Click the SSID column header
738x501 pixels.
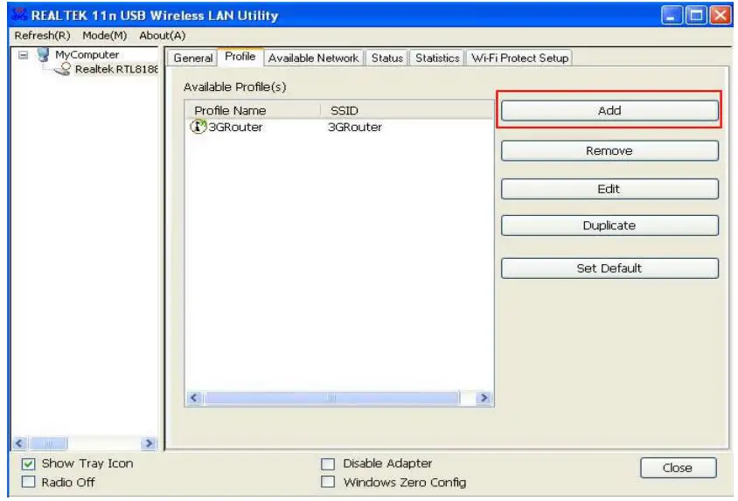click(407, 110)
